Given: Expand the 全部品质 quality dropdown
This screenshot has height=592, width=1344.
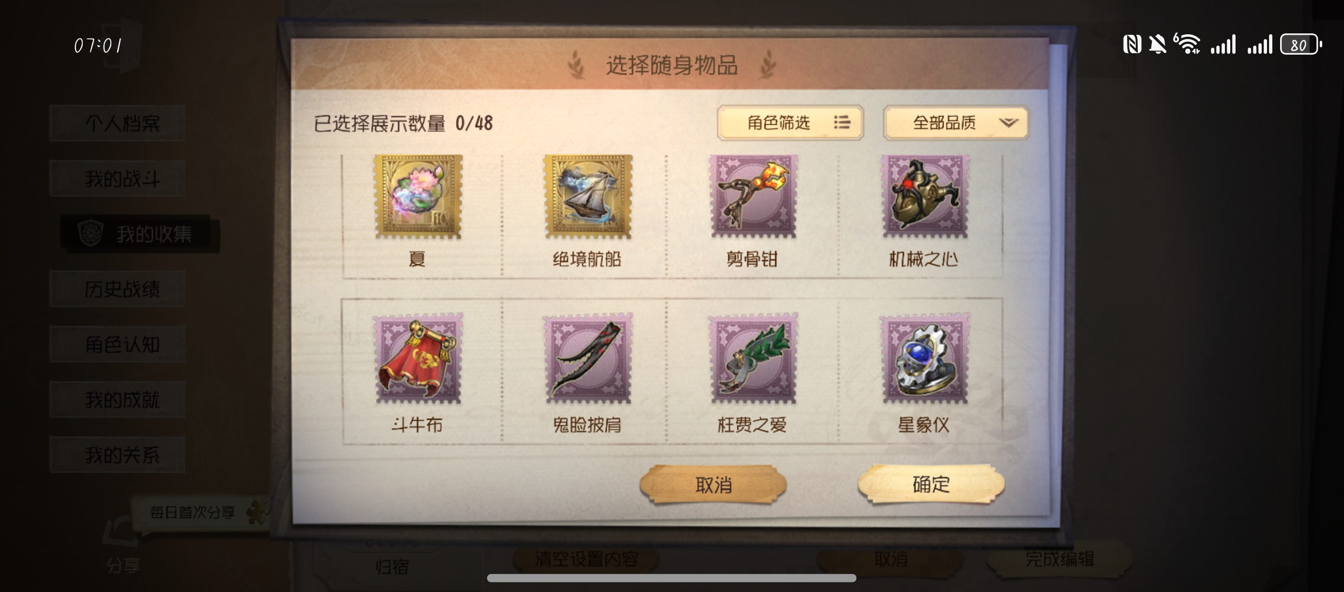Looking at the screenshot, I should (956, 122).
